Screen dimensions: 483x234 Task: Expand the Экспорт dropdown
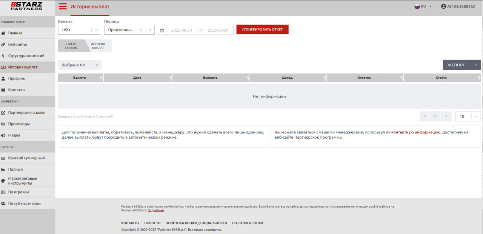[461, 65]
